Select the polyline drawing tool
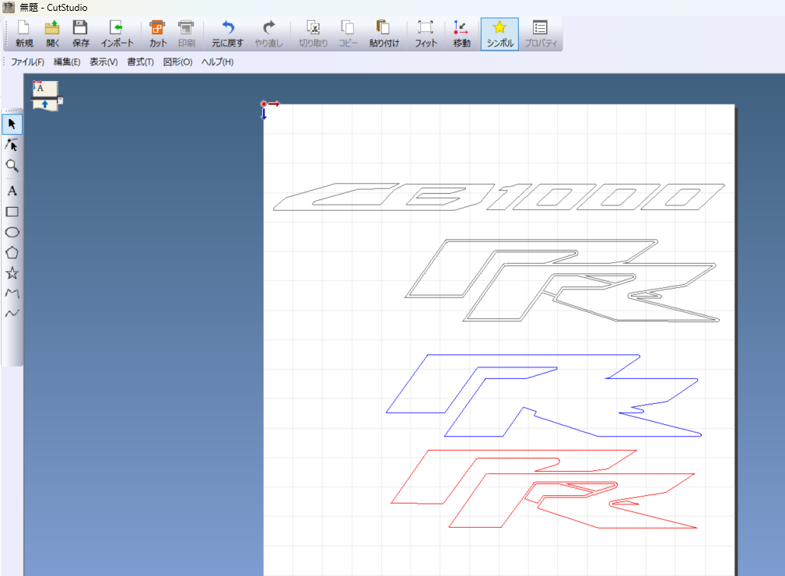Screen dimensions: 785x576 point(12,293)
